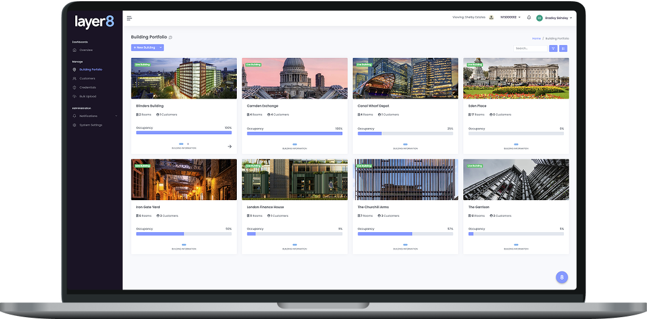Follow the Home breadcrumb link
This screenshot has height=319, width=647.
536,38
